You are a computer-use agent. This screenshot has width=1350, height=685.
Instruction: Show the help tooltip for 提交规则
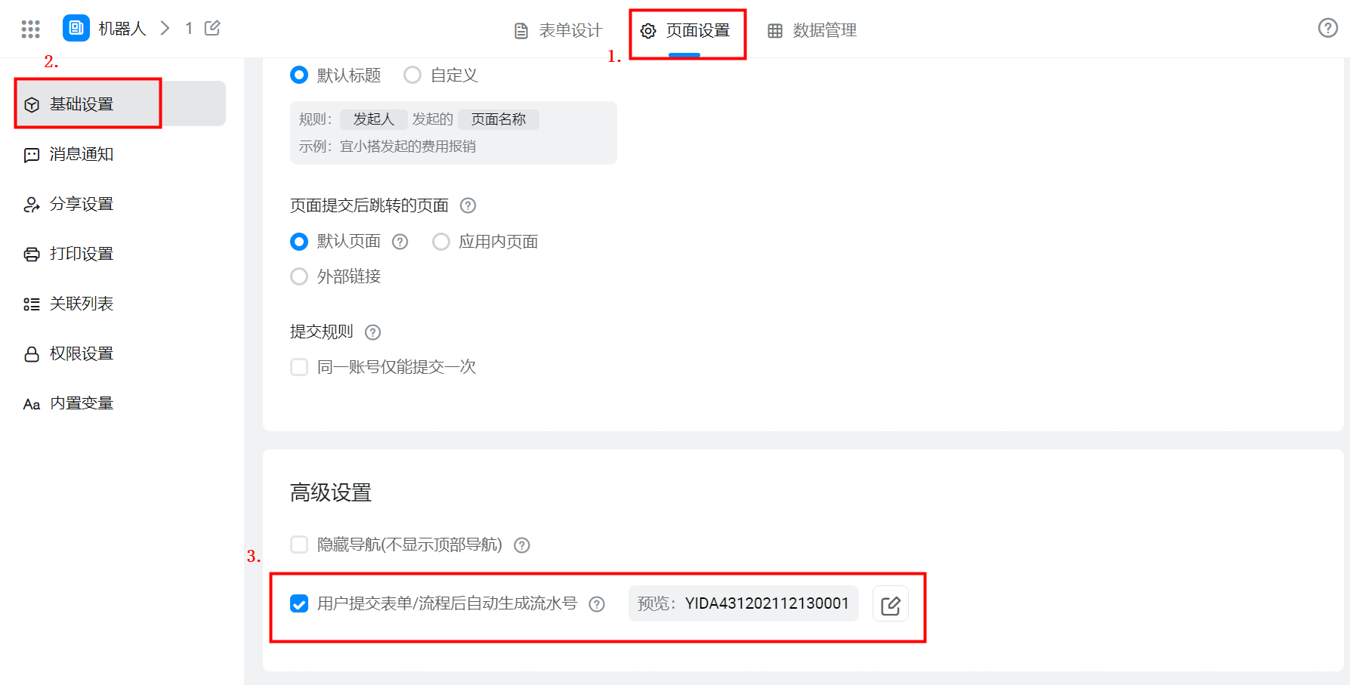click(372, 332)
